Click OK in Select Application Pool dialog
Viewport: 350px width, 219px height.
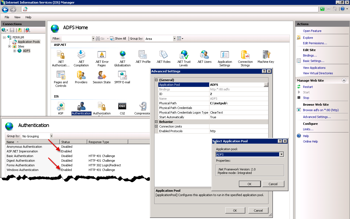[249, 184]
